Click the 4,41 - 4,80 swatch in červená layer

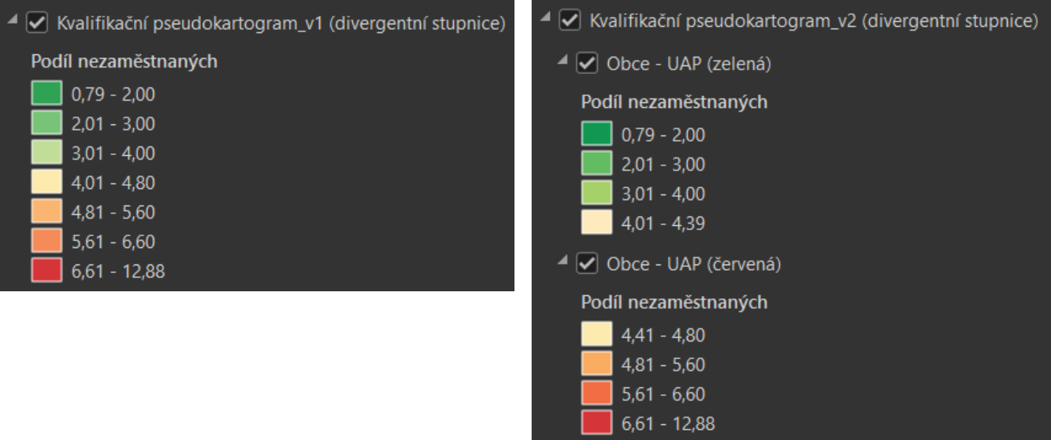pyautogui.click(x=596, y=335)
